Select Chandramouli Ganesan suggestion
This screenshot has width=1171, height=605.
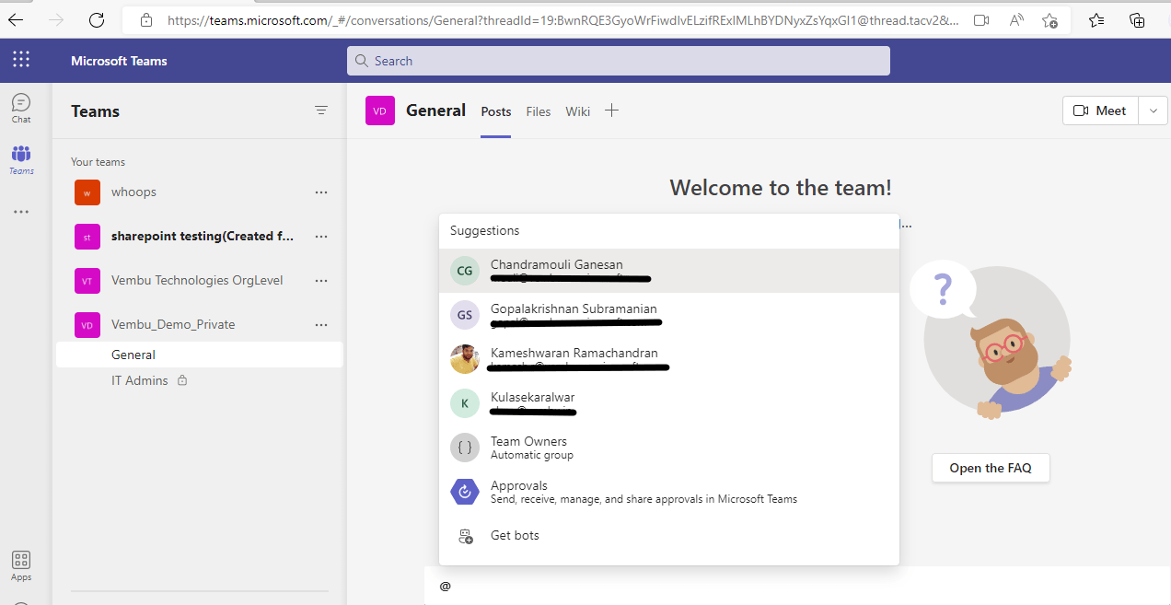tap(669, 271)
